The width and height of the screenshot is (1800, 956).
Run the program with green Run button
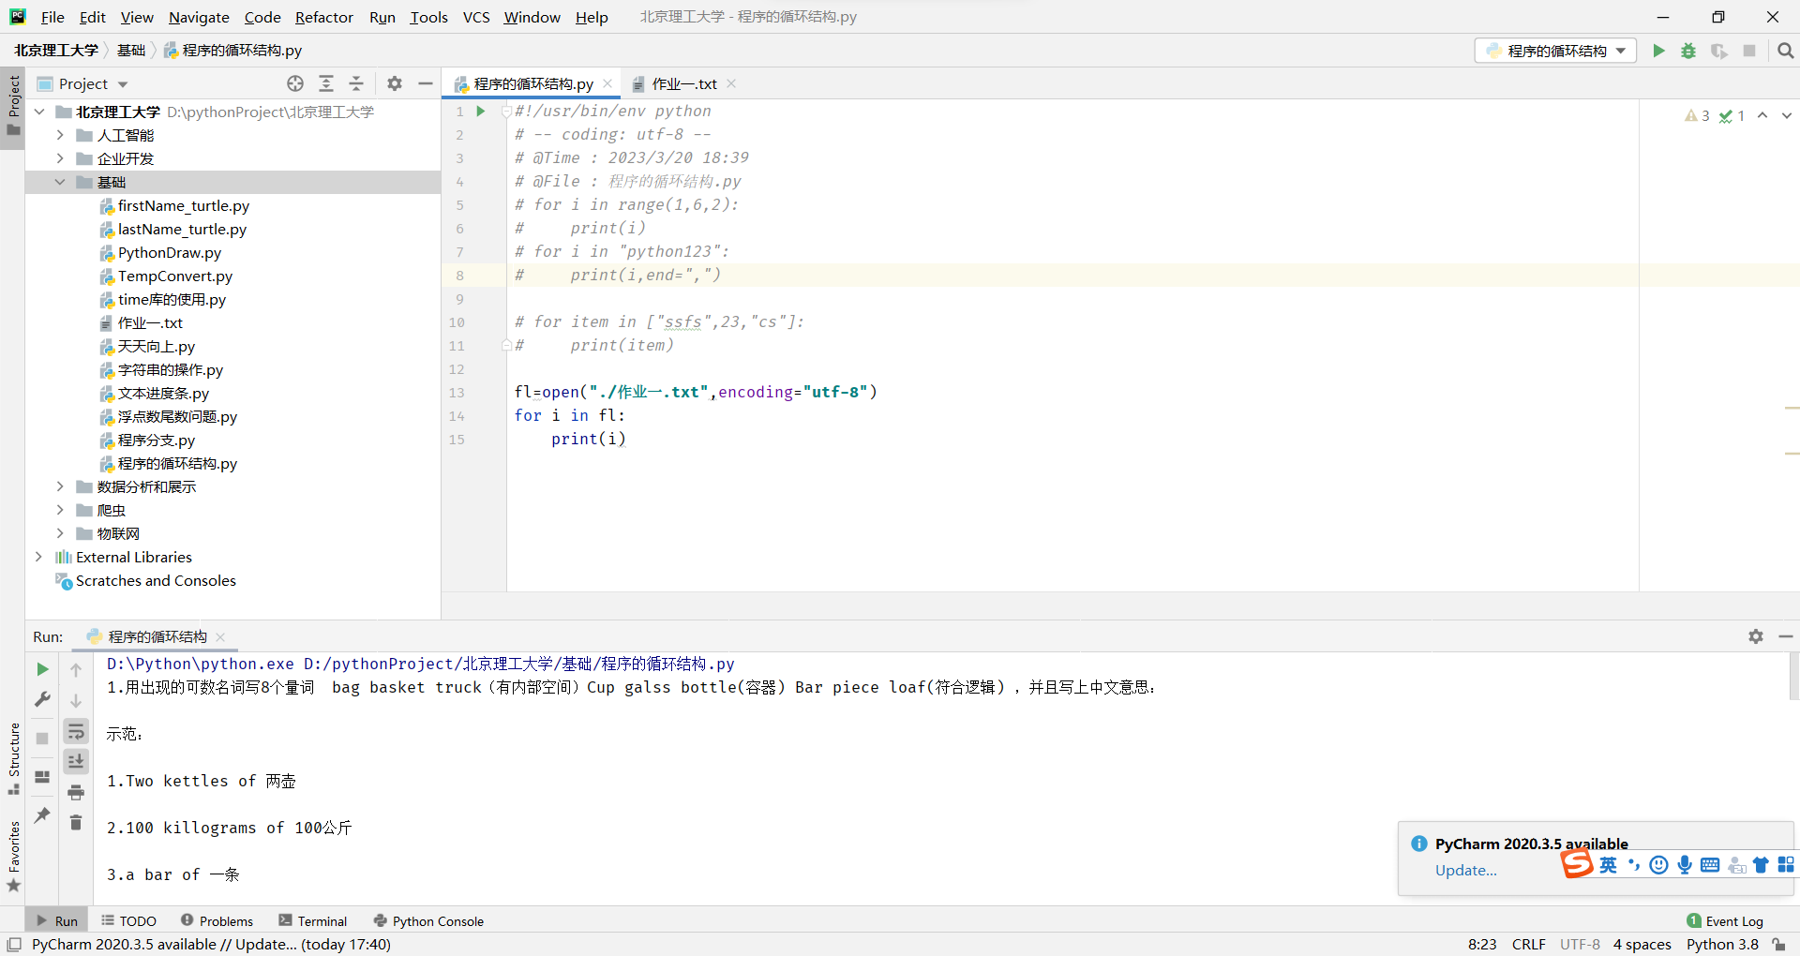click(x=1658, y=51)
